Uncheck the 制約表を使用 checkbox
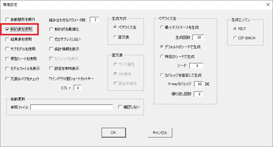This screenshot has height=147, width=273. pos(7,29)
